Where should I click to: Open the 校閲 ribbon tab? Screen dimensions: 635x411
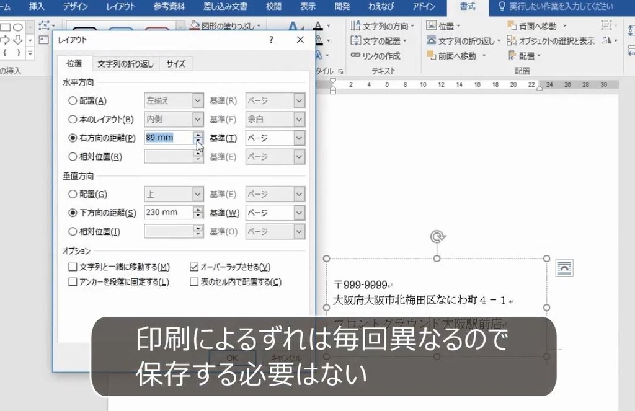click(273, 6)
